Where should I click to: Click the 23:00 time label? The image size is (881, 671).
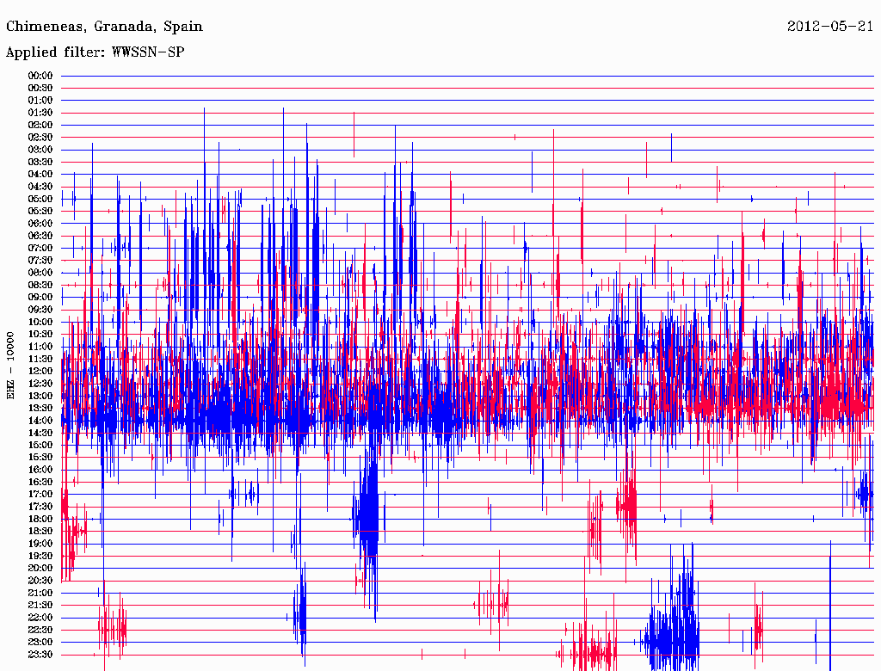(x=40, y=643)
